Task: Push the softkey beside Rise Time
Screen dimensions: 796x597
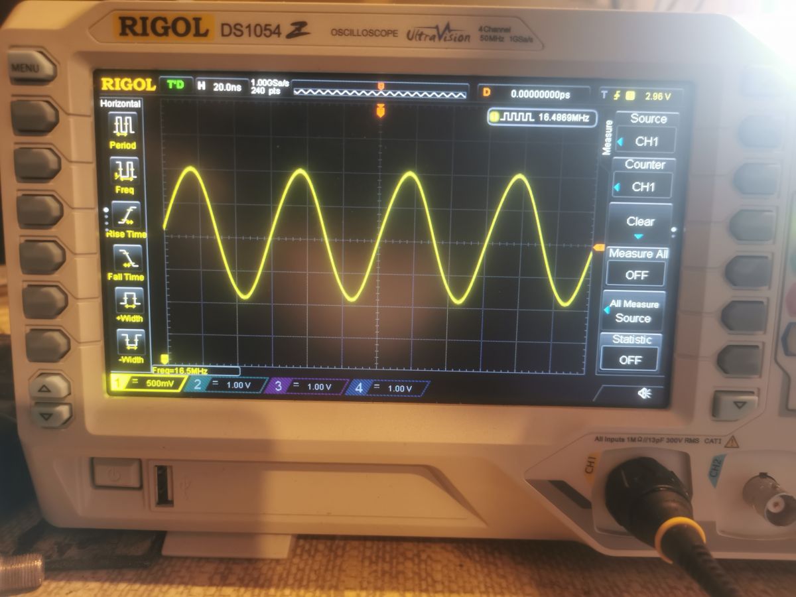Action: click(40, 211)
